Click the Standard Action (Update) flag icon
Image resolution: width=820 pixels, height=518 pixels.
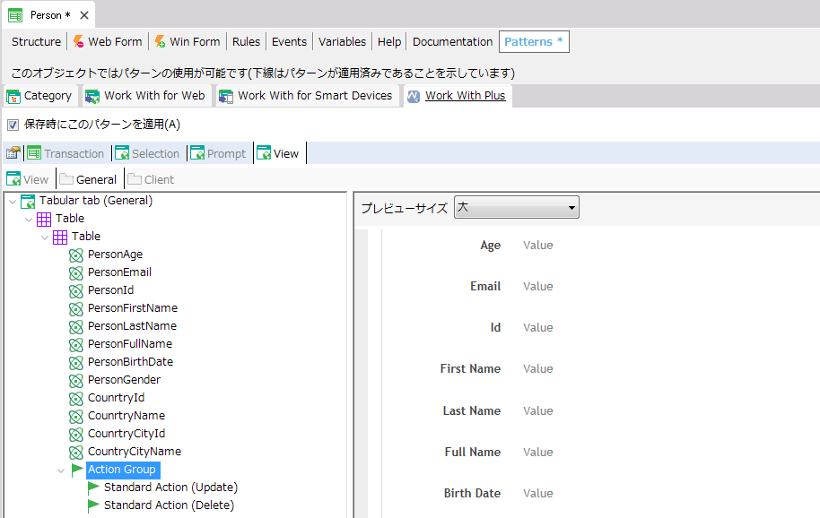point(92,487)
